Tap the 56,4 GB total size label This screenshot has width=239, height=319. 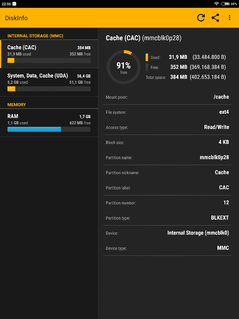pyautogui.click(x=84, y=76)
